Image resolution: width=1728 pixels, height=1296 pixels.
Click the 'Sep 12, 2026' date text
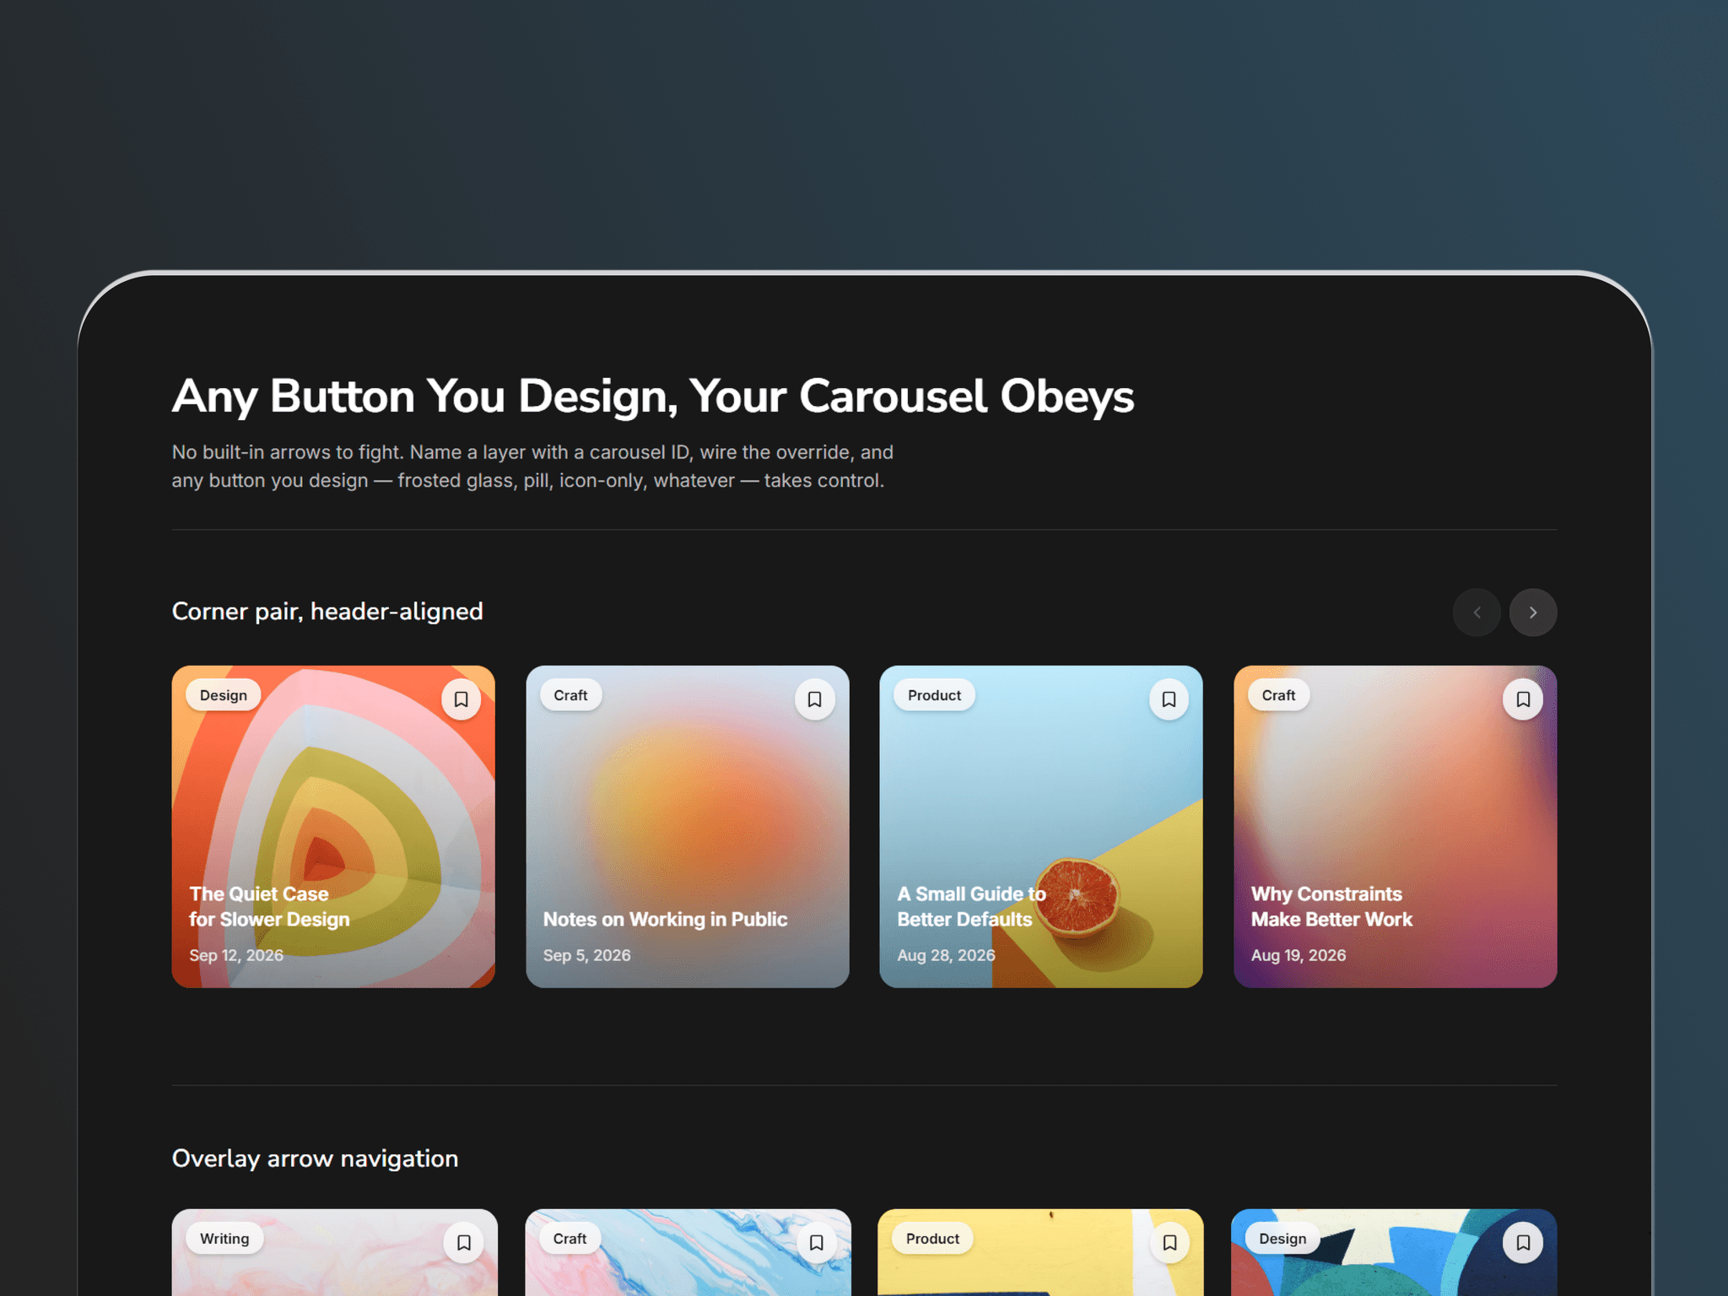pyautogui.click(x=236, y=955)
